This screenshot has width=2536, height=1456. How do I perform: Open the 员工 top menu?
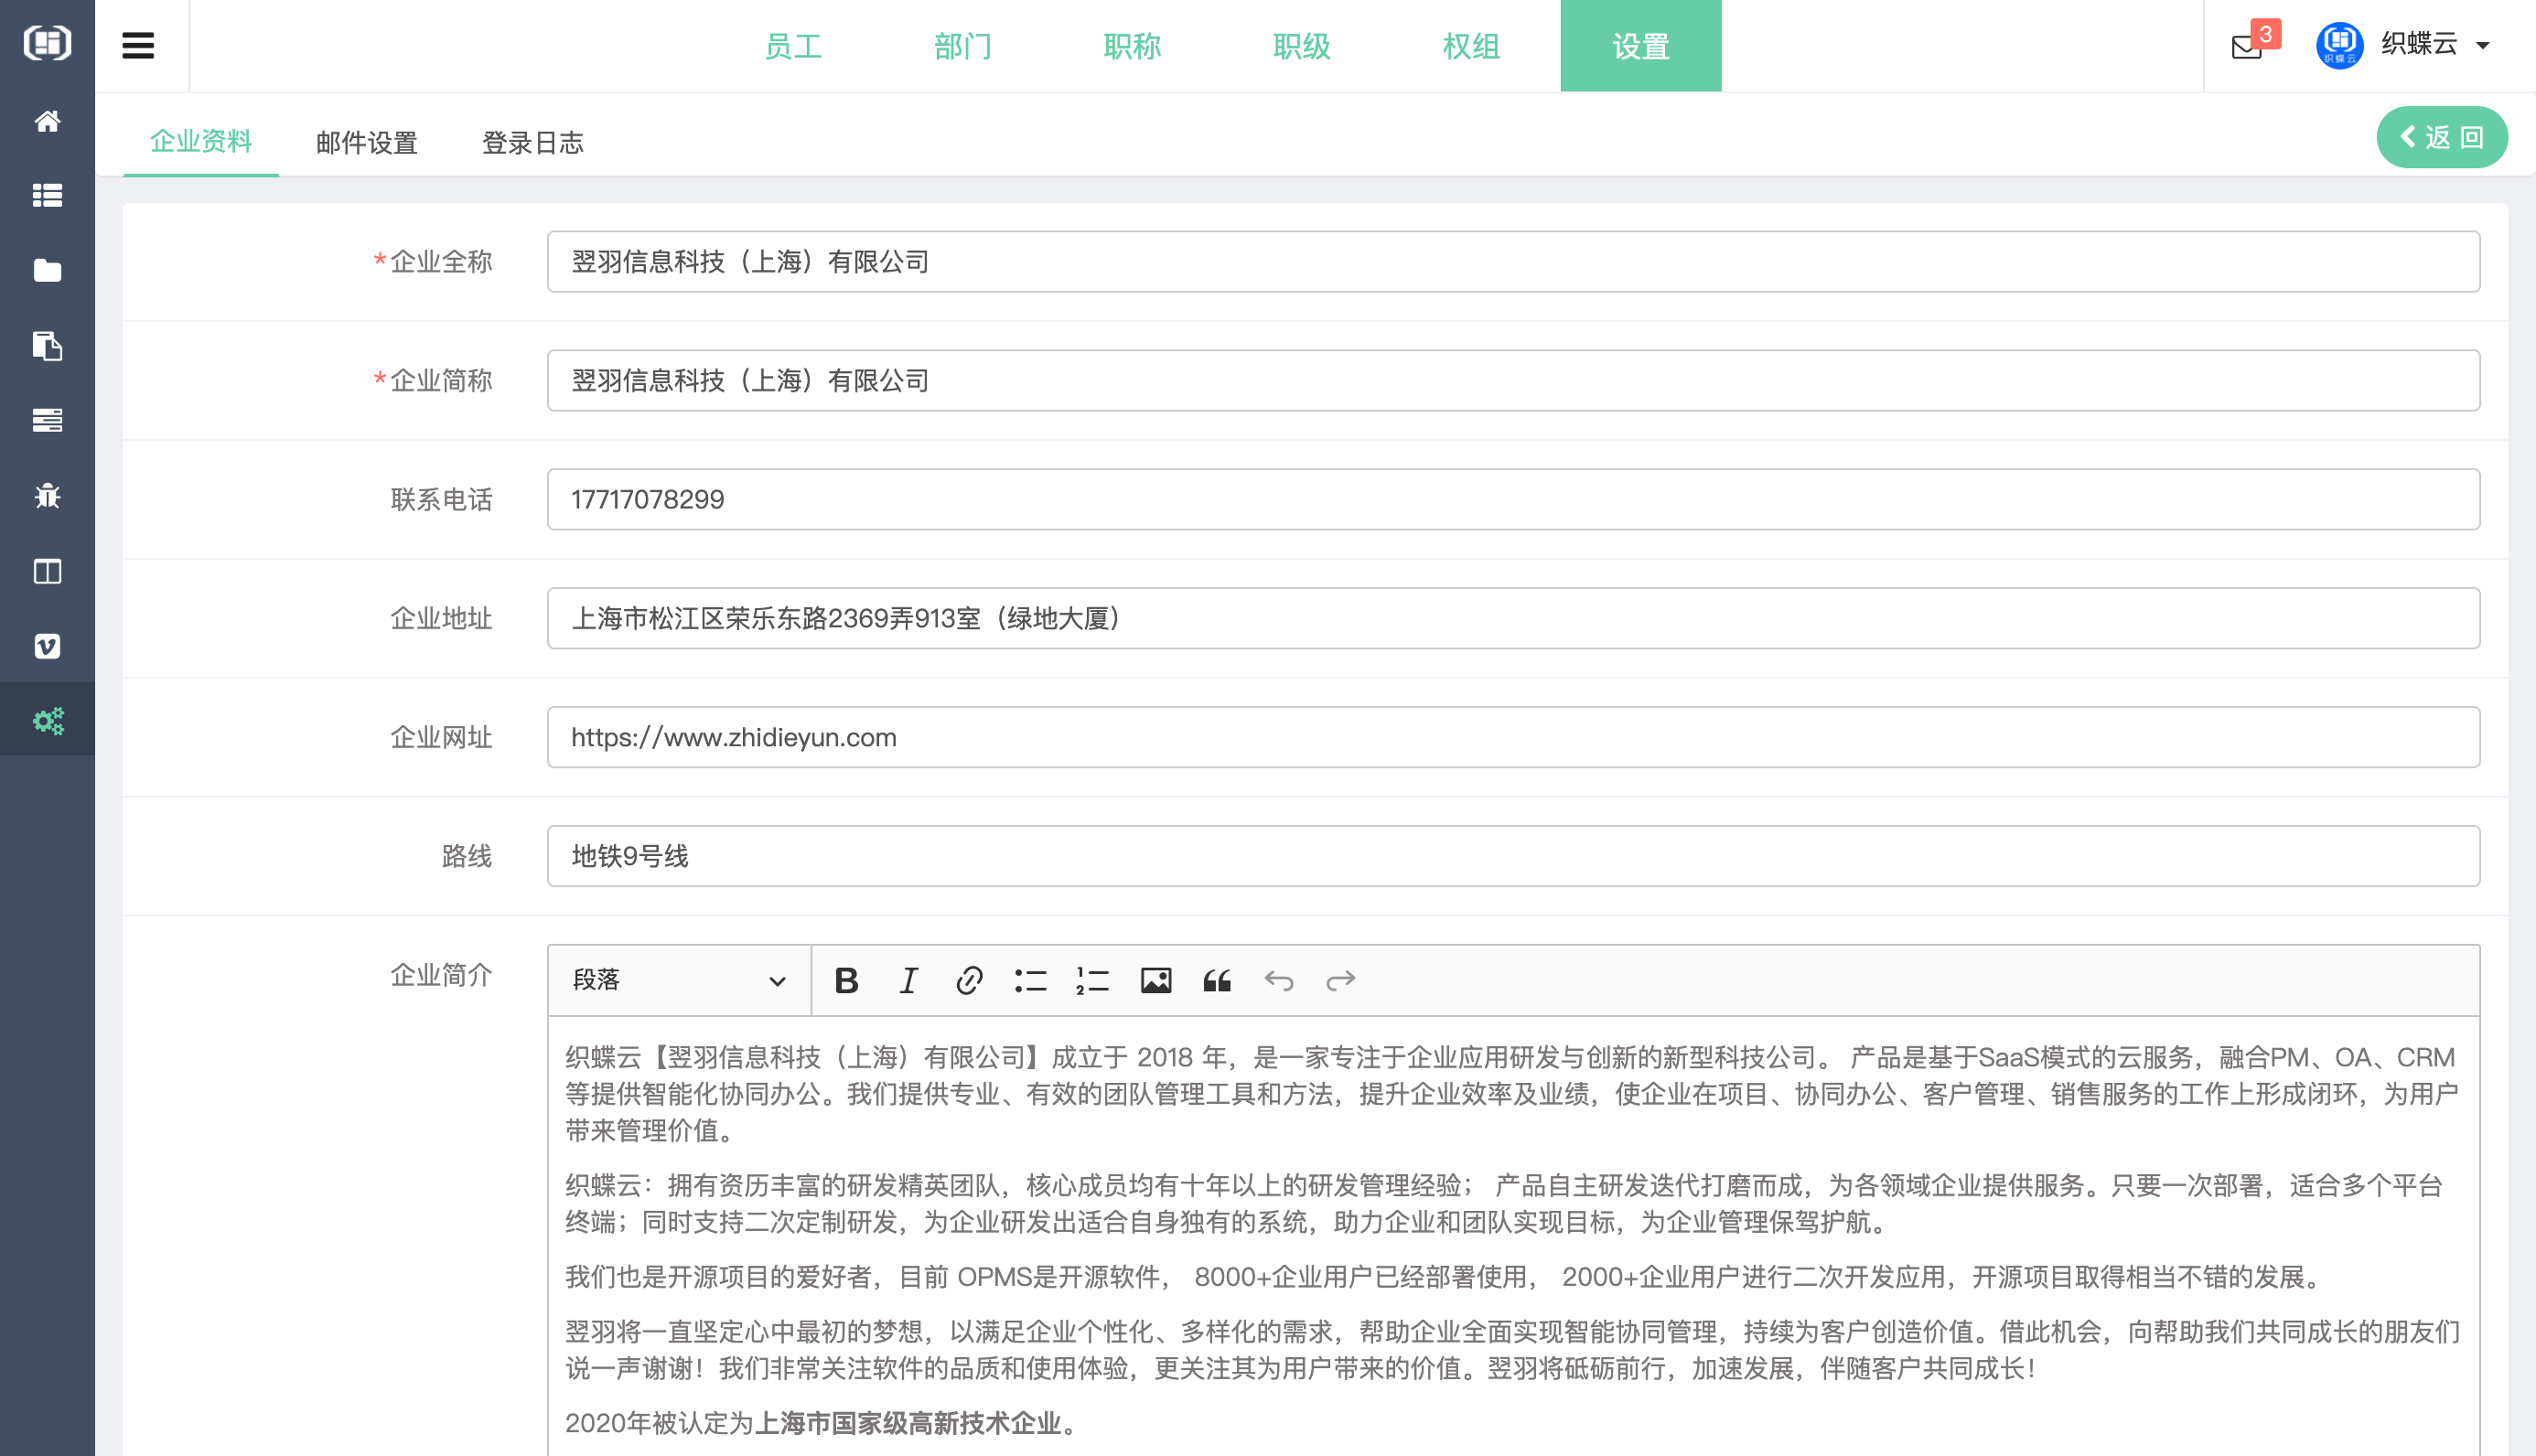(792, 46)
